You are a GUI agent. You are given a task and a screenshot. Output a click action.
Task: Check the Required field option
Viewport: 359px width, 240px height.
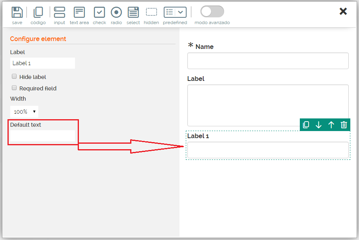tap(14, 88)
